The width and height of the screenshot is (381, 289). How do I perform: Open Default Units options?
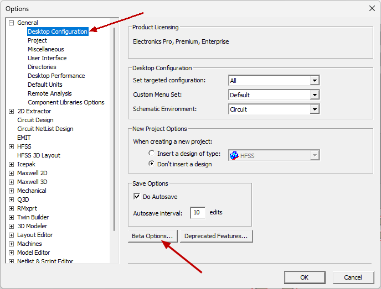pos(45,85)
